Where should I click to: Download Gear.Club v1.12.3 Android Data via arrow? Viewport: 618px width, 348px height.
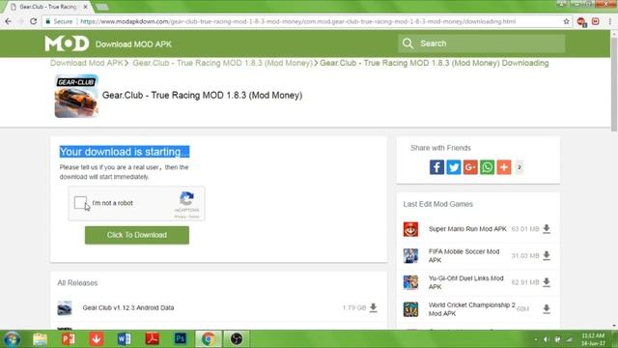tap(374, 307)
